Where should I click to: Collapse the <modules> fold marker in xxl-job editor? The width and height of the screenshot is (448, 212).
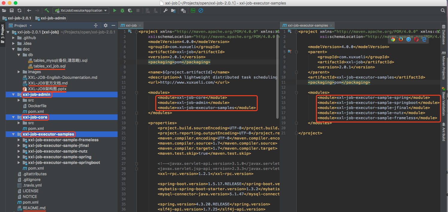(136, 93)
